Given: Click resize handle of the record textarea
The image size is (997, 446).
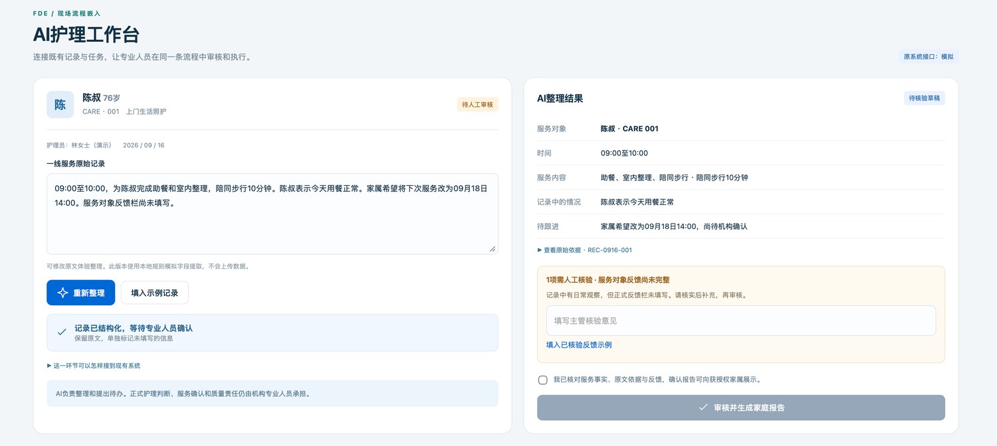Looking at the screenshot, I should point(493,249).
